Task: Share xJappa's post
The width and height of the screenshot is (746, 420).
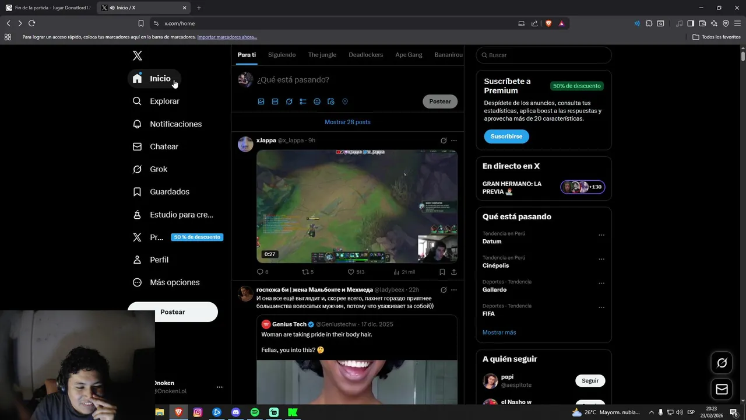Action: 454,272
